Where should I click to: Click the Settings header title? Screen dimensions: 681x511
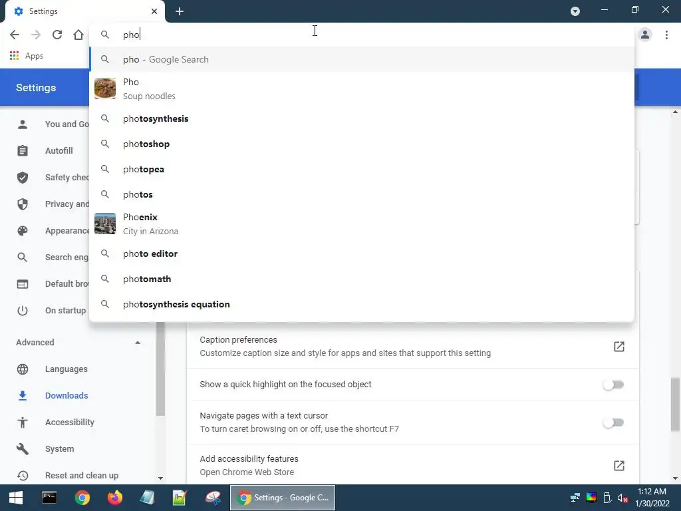click(36, 88)
